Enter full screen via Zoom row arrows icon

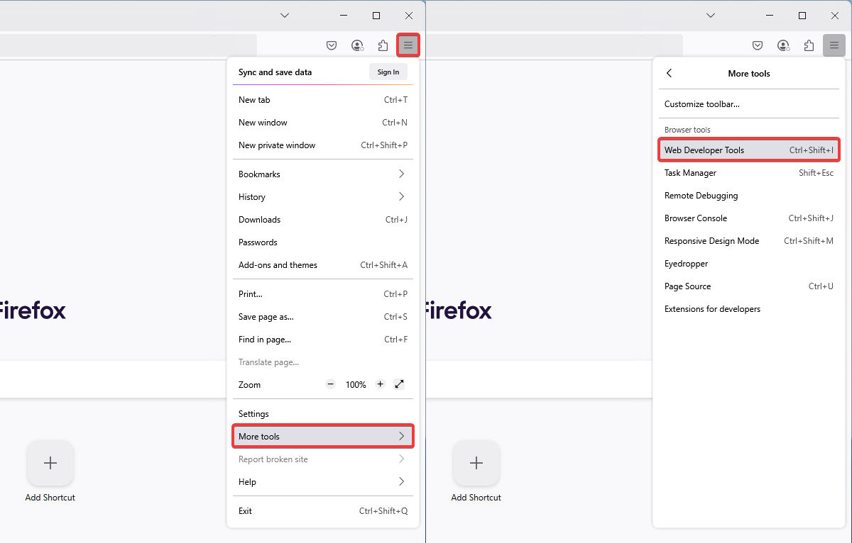tap(399, 384)
